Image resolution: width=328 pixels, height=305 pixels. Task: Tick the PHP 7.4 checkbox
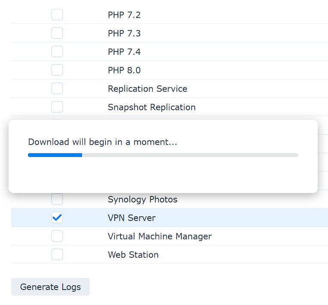tap(57, 51)
